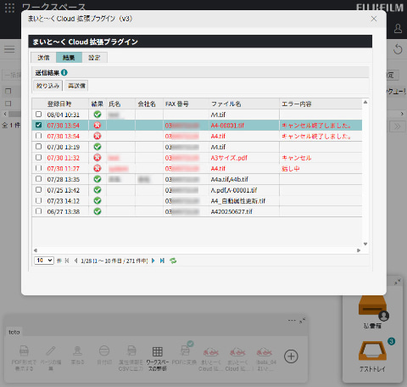Click left arrow of table horizontal scrollbar
The image size is (407, 387).
coord(36,250)
